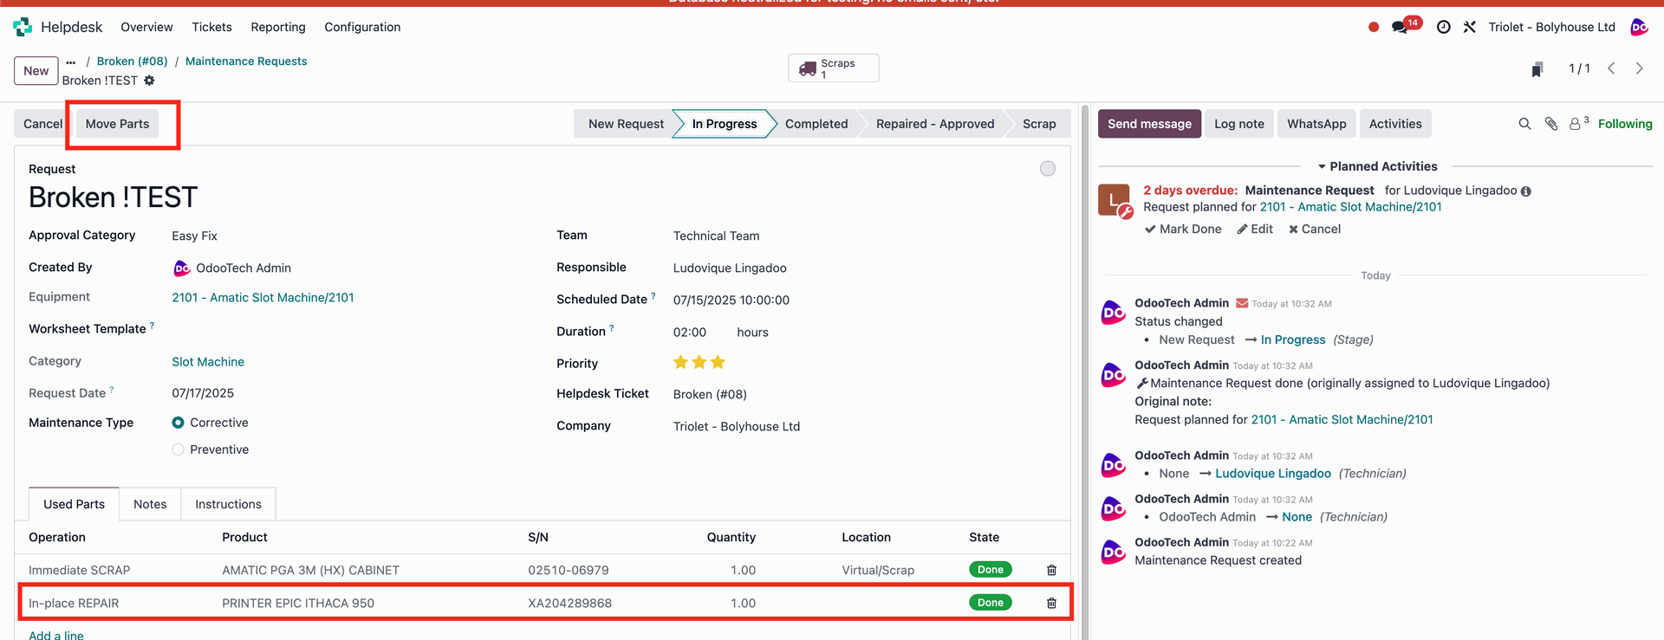Screen dimensions: 1664x640
Task: Open the Tickets menu
Action: point(211,27)
